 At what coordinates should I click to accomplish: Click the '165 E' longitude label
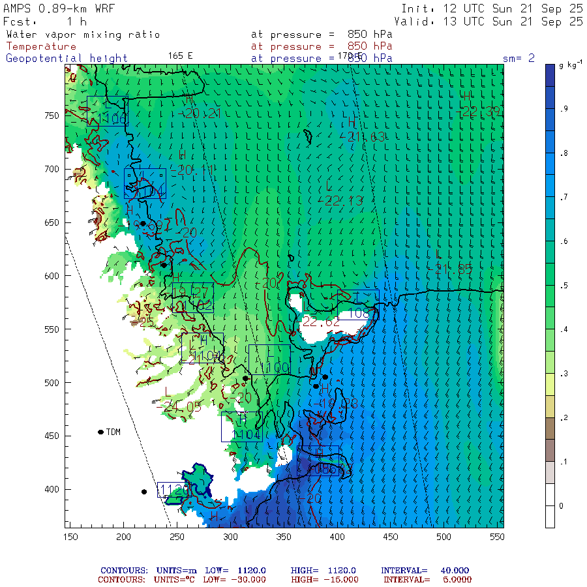pos(181,56)
